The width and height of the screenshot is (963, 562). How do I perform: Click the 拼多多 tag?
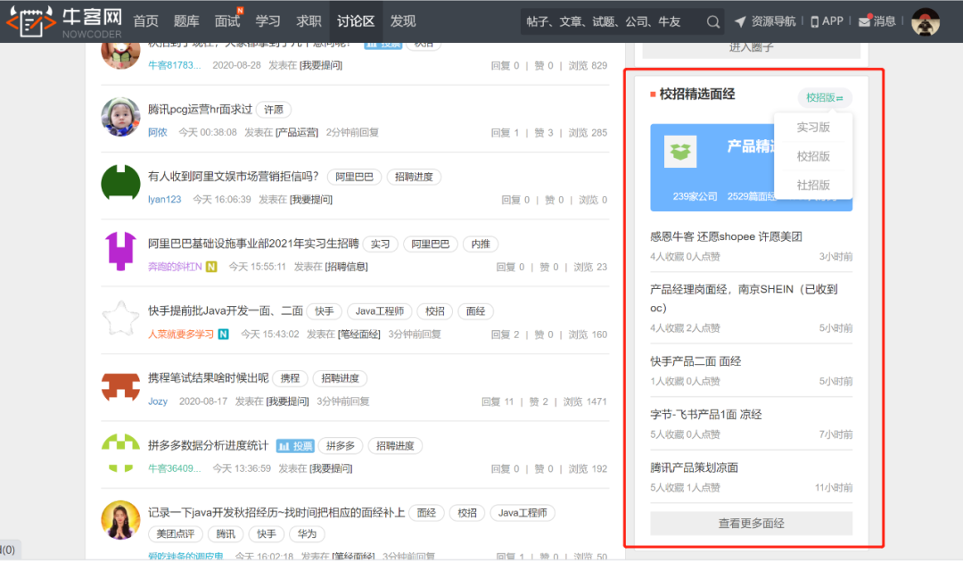(x=341, y=446)
